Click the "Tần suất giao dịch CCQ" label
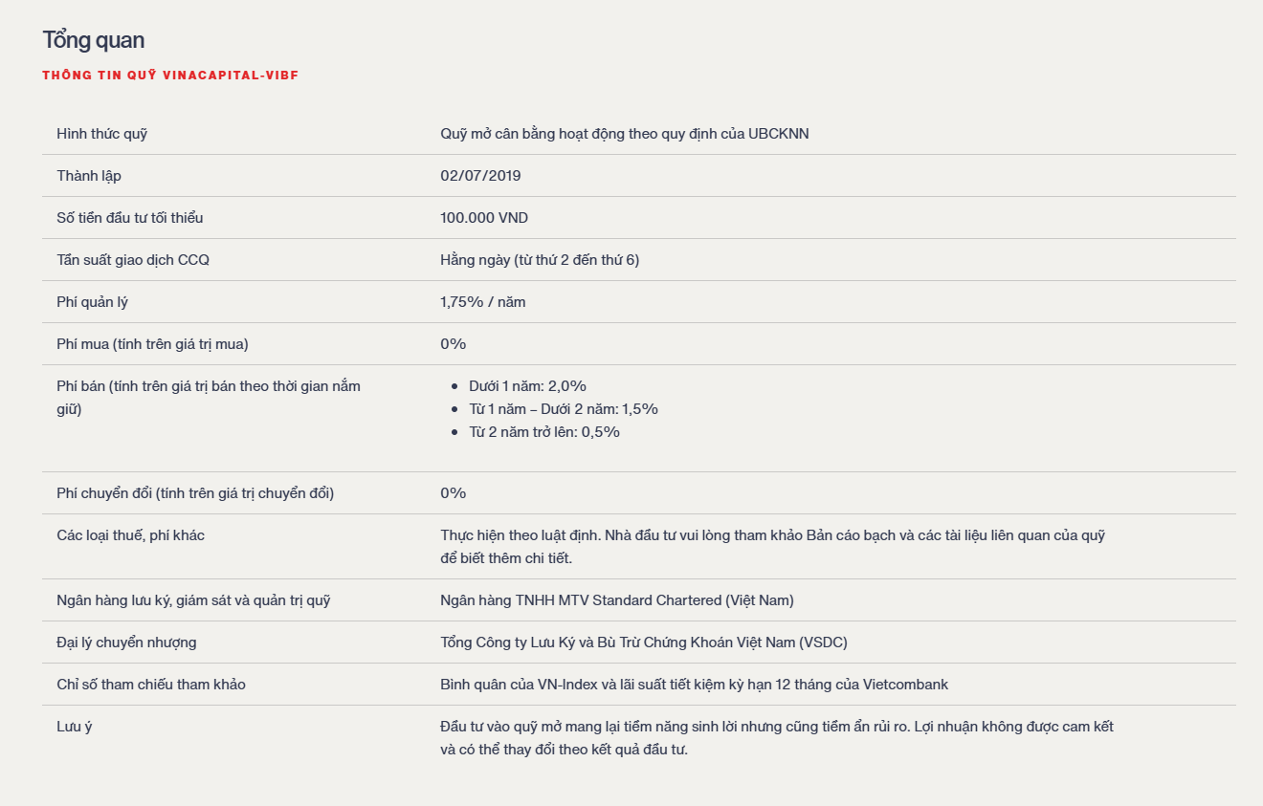This screenshot has width=1263, height=806. (133, 260)
